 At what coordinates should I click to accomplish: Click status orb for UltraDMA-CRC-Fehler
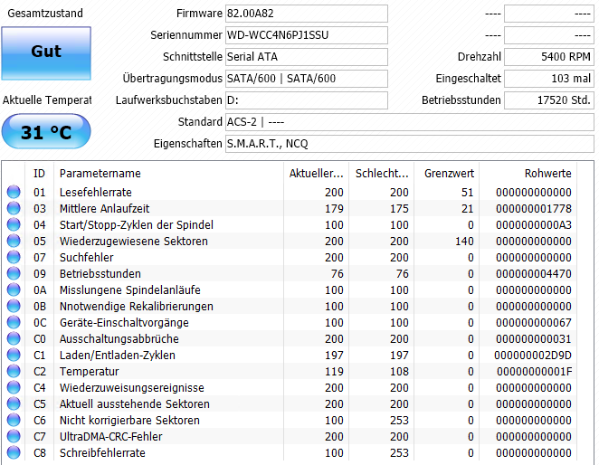(x=14, y=436)
